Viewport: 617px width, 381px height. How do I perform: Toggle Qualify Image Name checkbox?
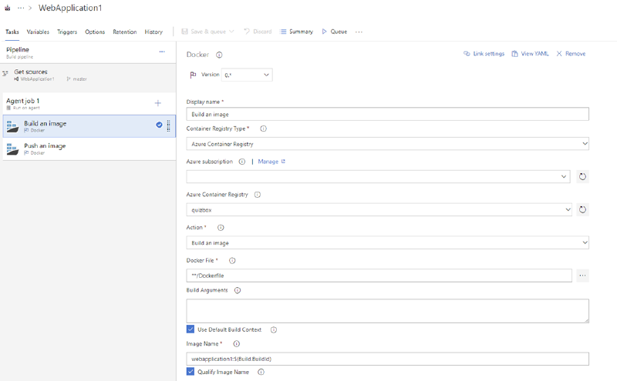click(190, 372)
